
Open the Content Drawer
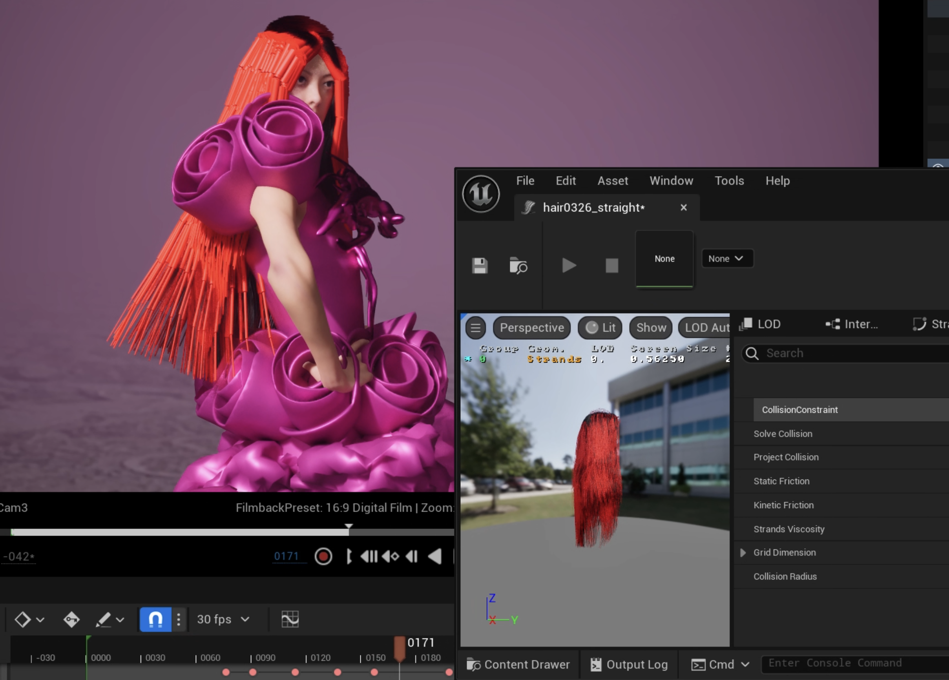[518, 665]
